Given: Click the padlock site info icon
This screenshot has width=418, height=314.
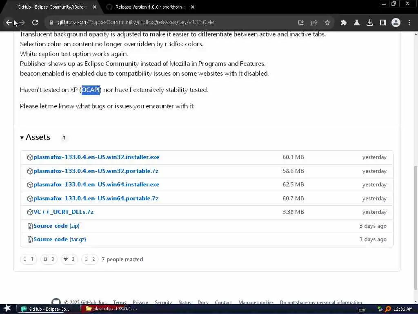Looking at the screenshot, I should [51, 23].
